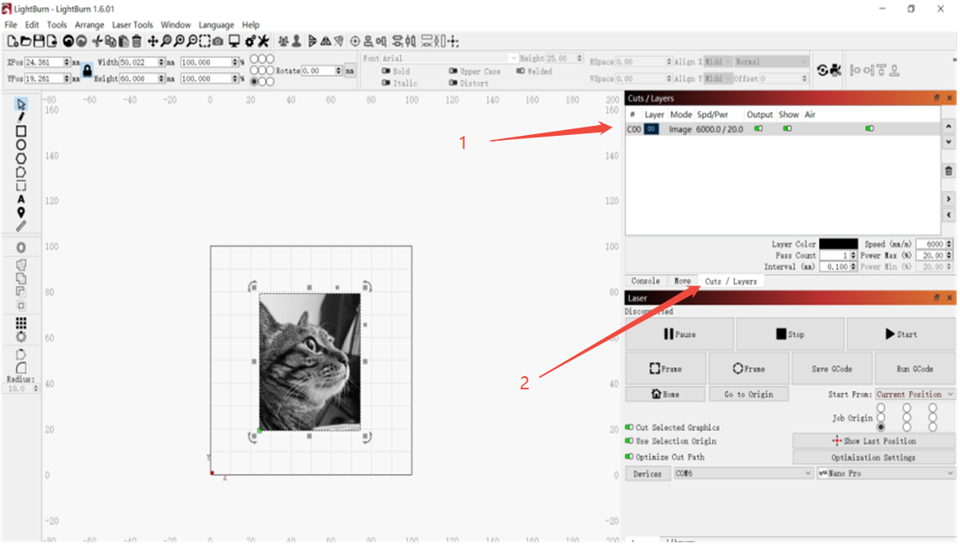Screen dimensions: 960x548
Task: Toggle the Optimize Cut Path switch
Action: click(x=629, y=456)
